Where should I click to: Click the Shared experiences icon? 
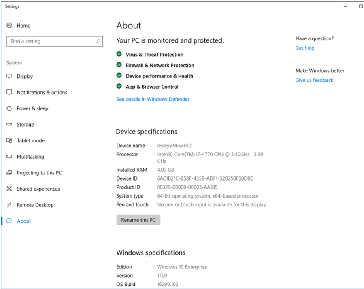pos(9,189)
